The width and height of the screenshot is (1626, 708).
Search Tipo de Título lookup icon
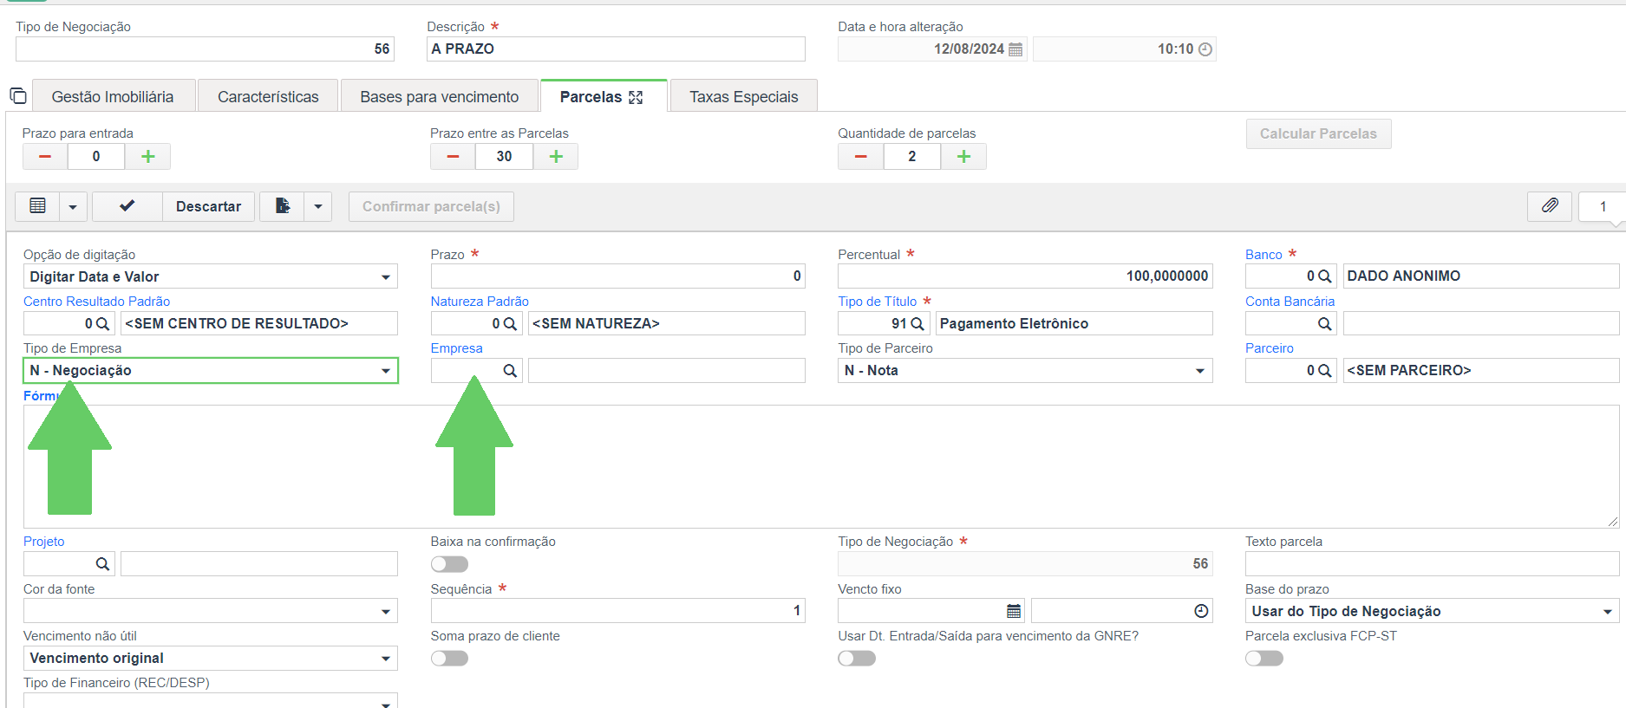(x=917, y=323)
